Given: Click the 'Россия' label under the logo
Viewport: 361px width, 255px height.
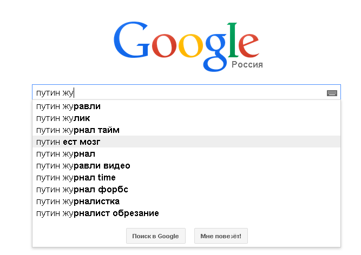Looking at the screenshot, I should pyautogui.click(x=247, y=65).
